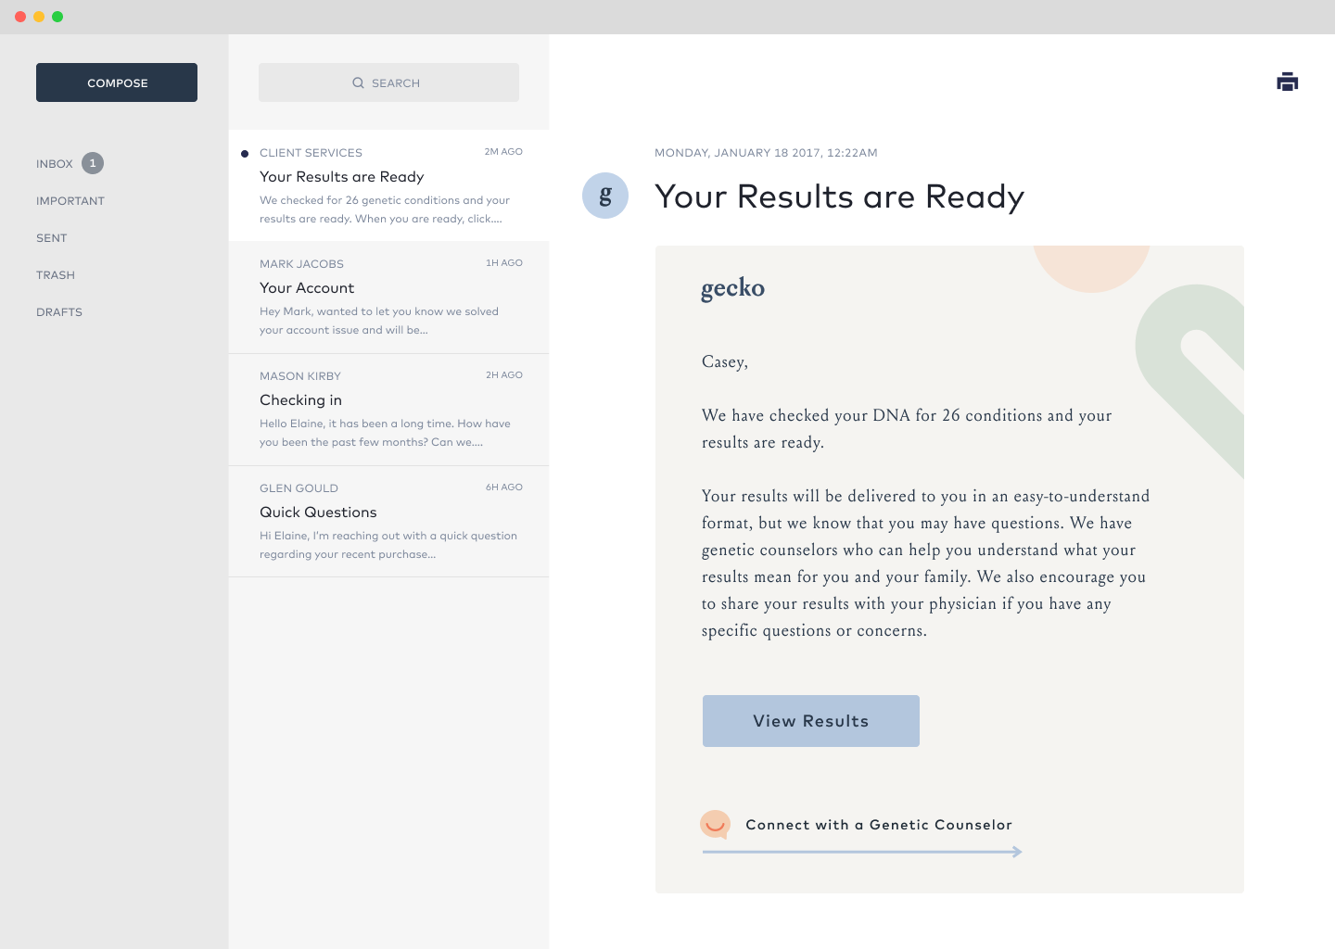1335x949 pixels.
Task: Click the gecko sender avatar
Action: 605,196
